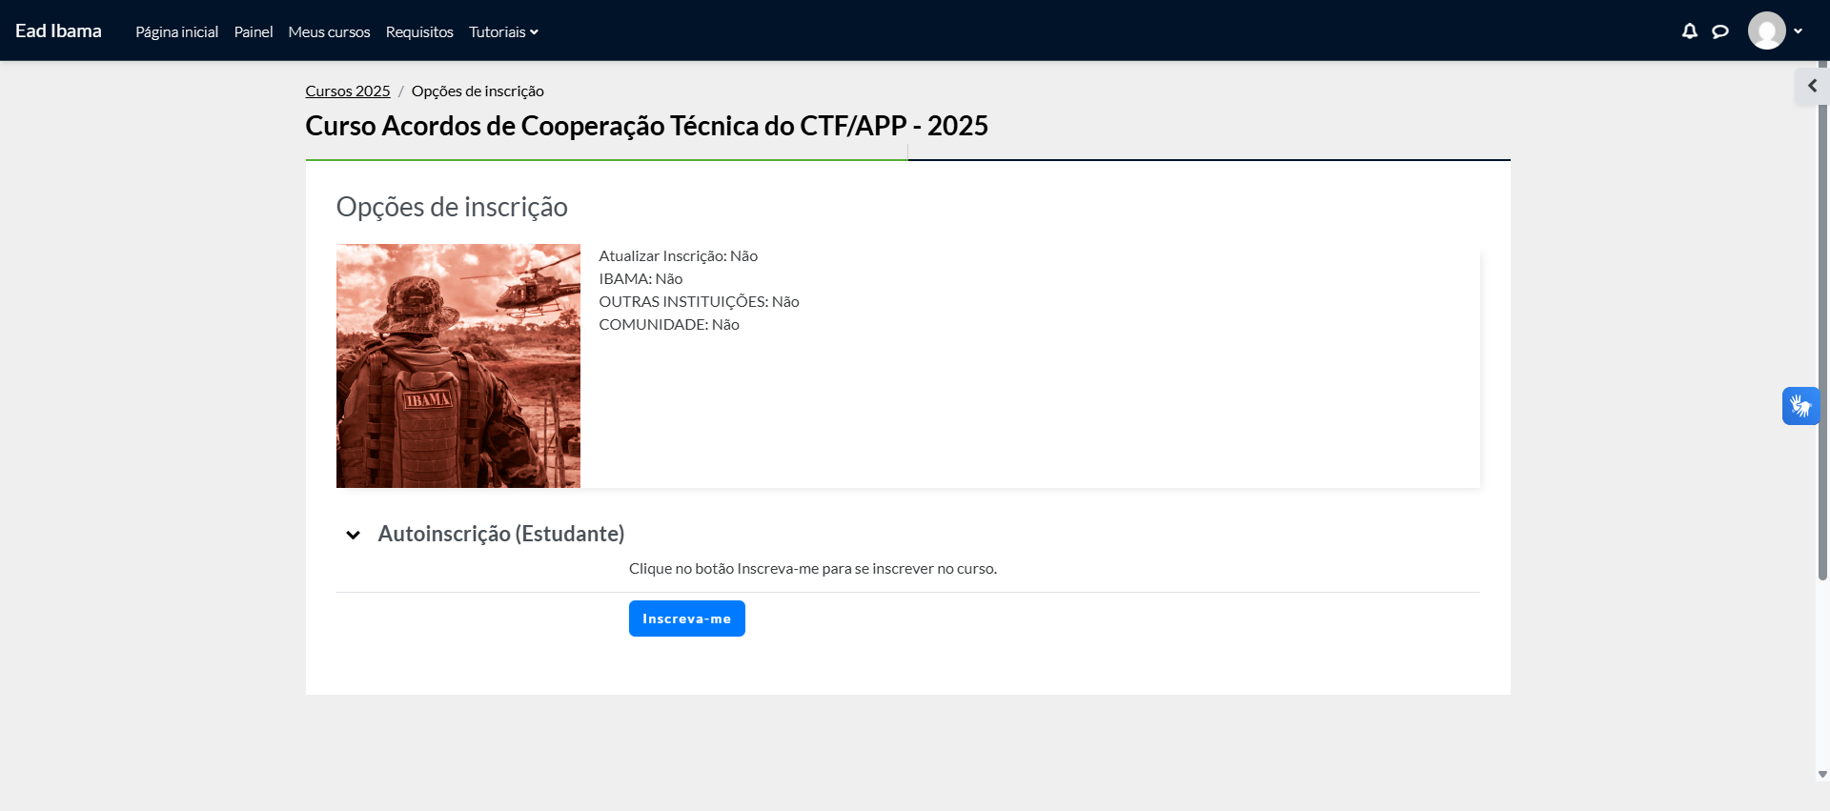1830x811 pixels.
Task: Click the Ead Ibama brand link
Action: [58, 30]
